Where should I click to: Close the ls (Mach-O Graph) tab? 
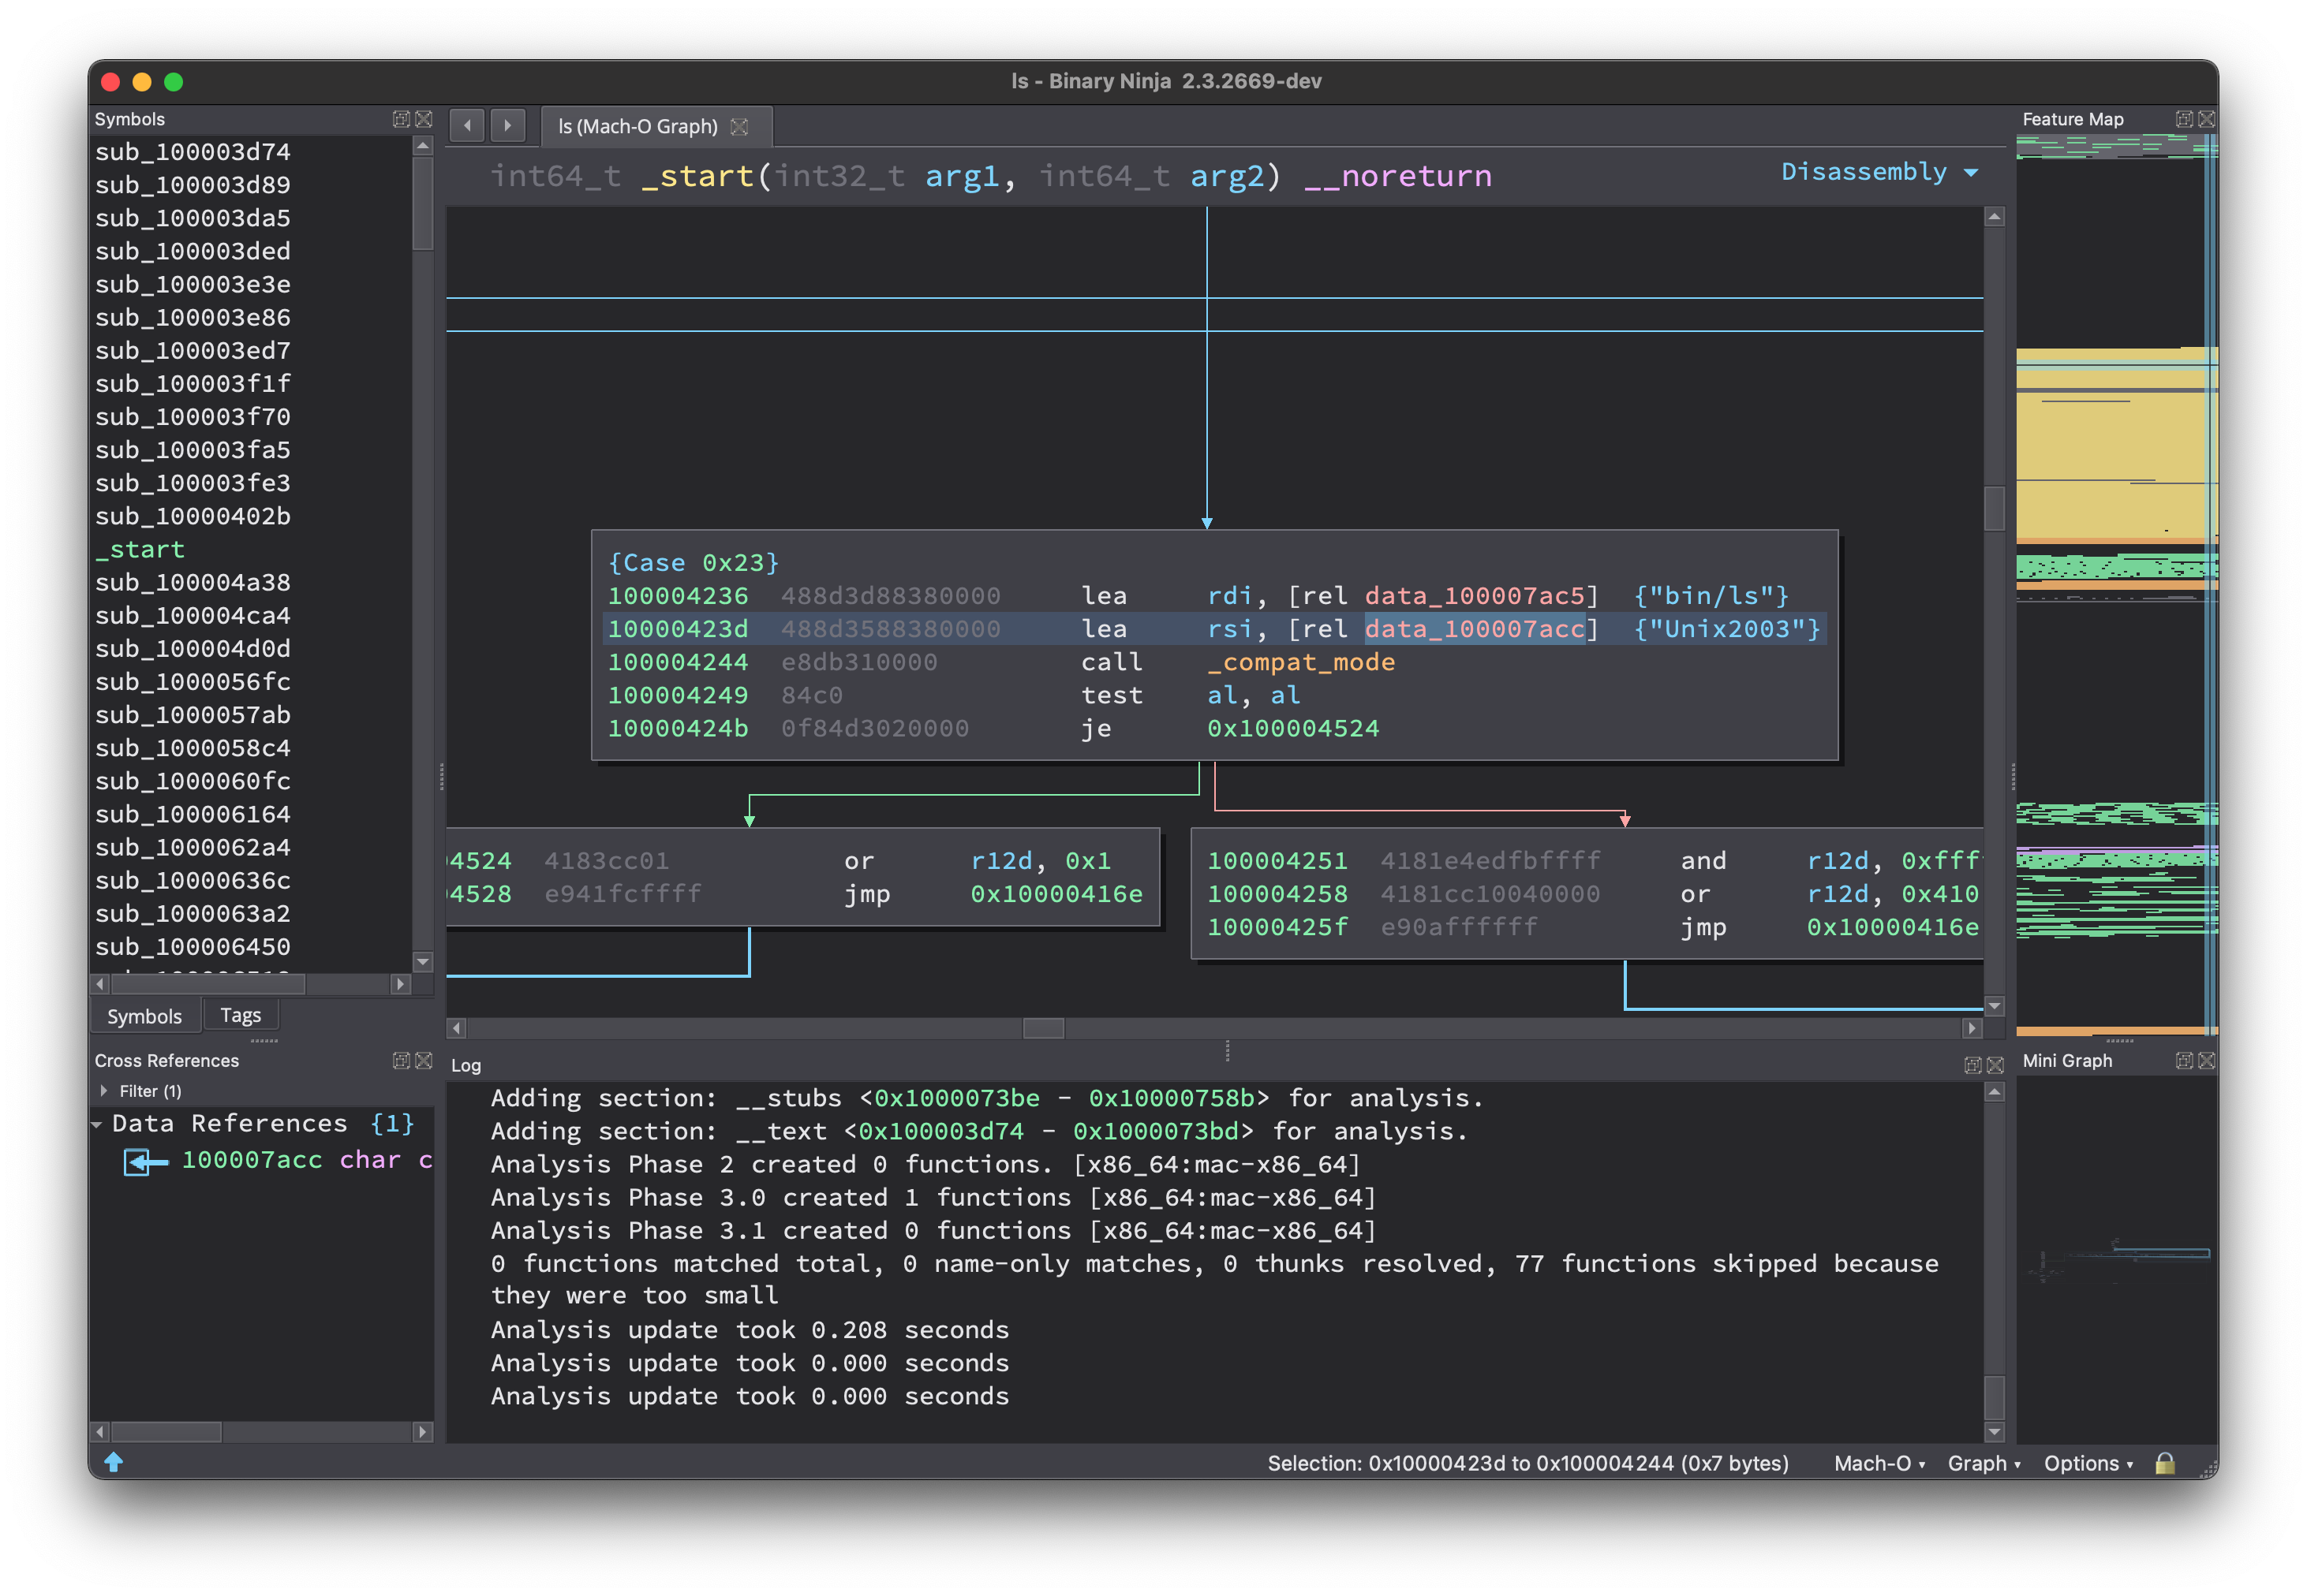(739, 127)
